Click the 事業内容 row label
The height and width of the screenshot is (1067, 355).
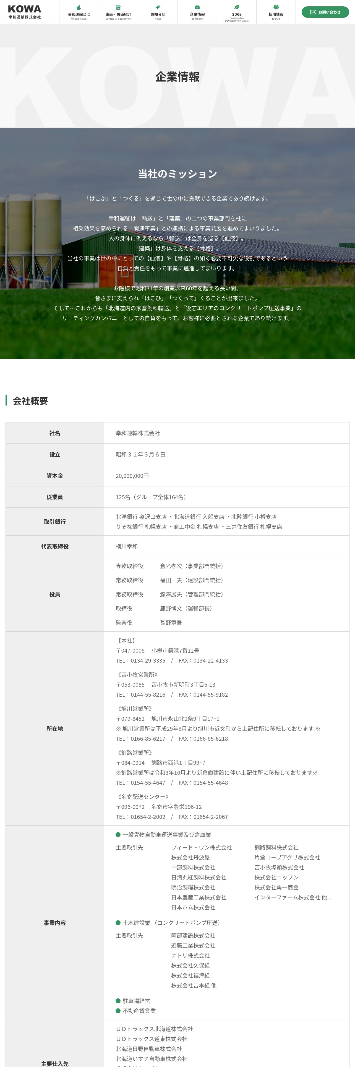(x=54, y=923)
